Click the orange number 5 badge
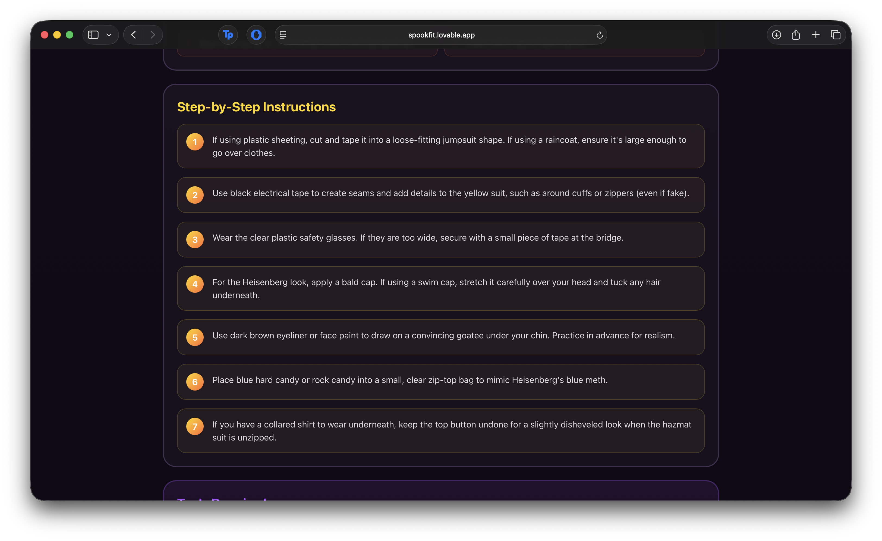This screenshot has width=882, height=541. [x=195, y=337]
